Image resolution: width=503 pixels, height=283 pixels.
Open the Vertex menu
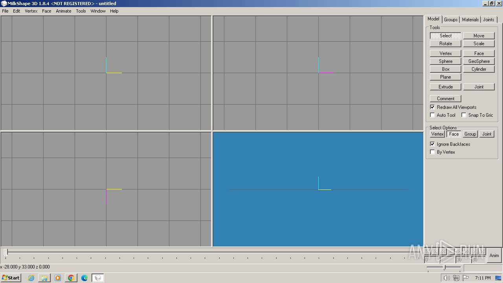pos(31,11)
